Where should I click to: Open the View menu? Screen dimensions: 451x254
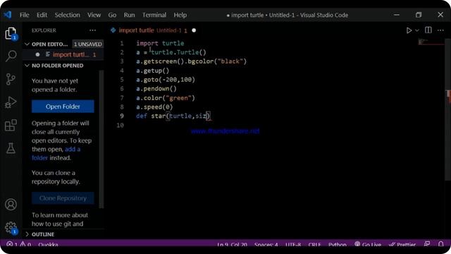[x=94, y=15]
